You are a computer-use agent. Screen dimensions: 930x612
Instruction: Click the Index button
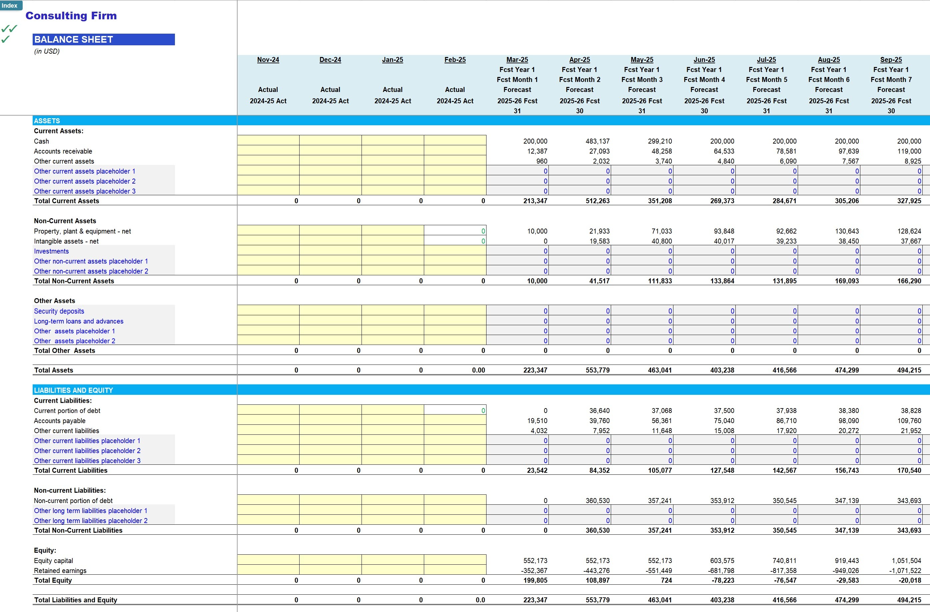tap(11, 5)
